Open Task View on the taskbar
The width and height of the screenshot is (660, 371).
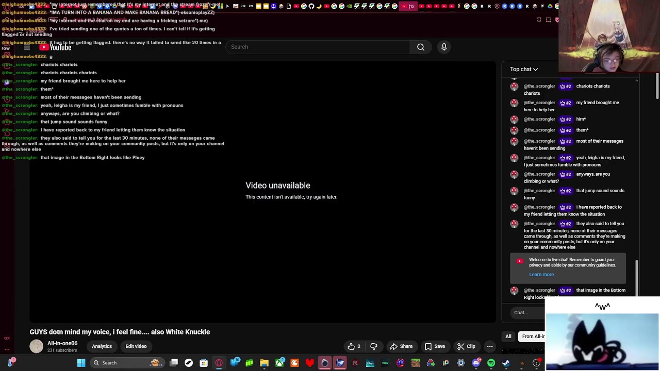point(174,363)
